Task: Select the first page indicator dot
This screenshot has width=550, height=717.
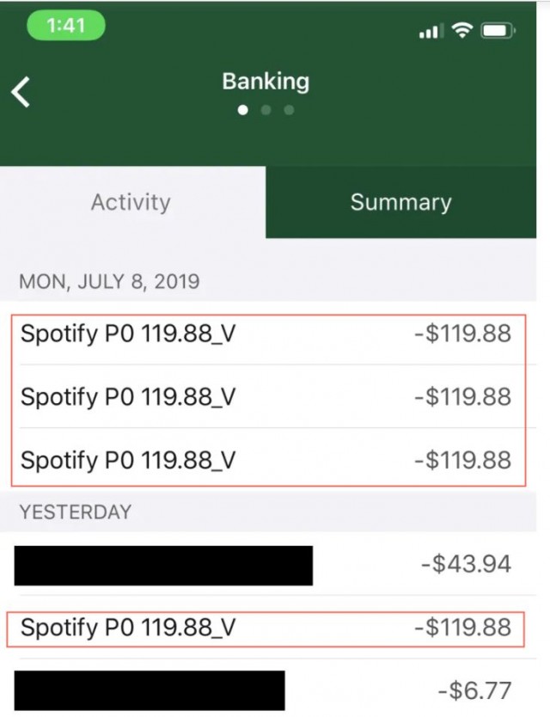Action: (x=243, y=110)
